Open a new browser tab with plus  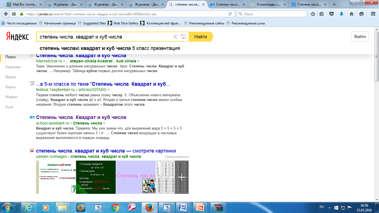tap(334, 4)
